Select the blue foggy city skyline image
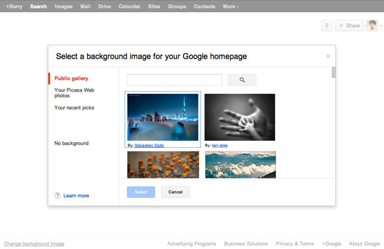This screenshot has width=384, height=249. point(163,117)
